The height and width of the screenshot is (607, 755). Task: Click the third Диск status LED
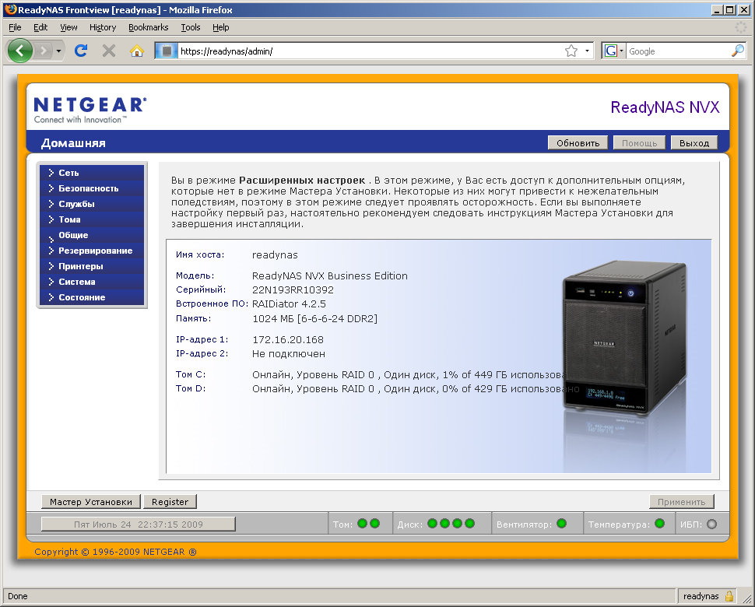click(x=458, y=523)
